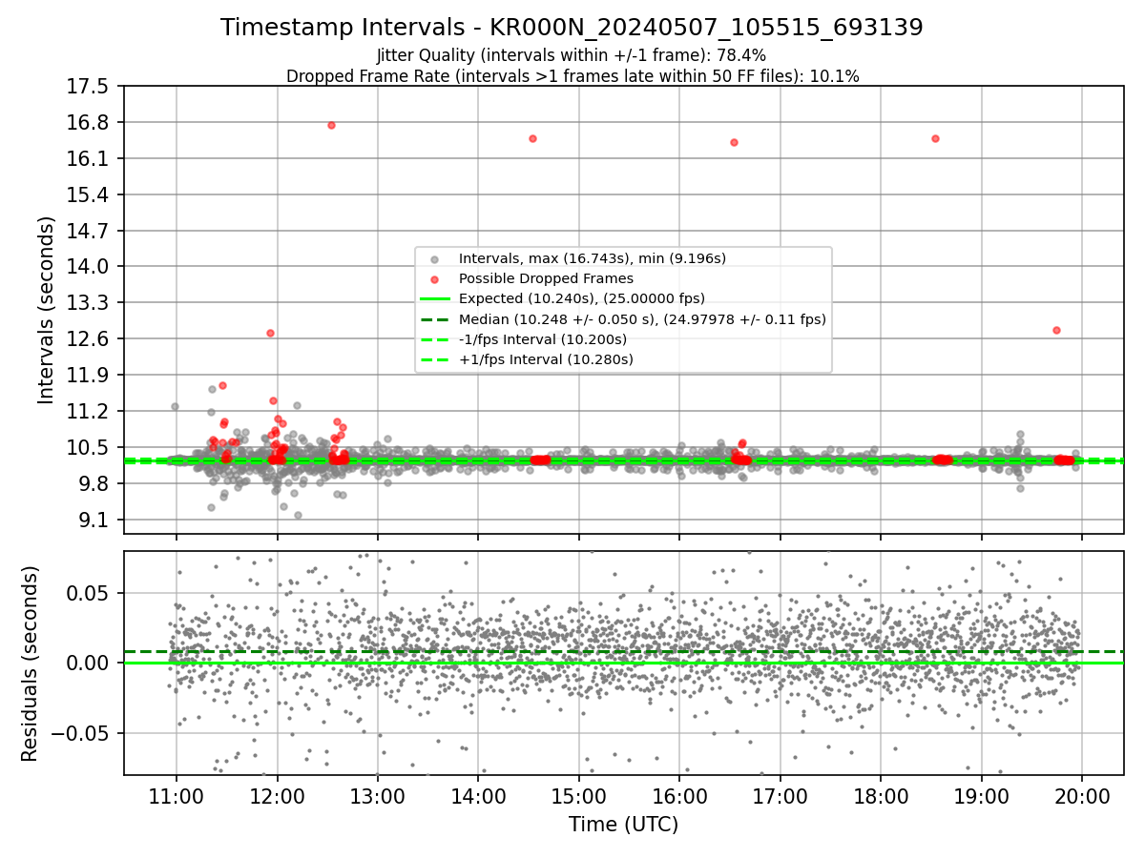Click the 'Jitter Quality' subtitle line reading 78.4%

click(x=572, y=55)
